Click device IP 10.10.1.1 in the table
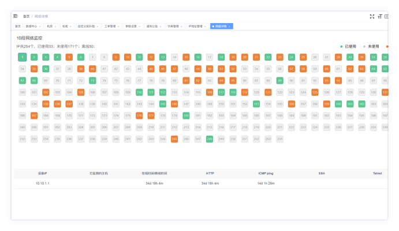 pos(42,183)
